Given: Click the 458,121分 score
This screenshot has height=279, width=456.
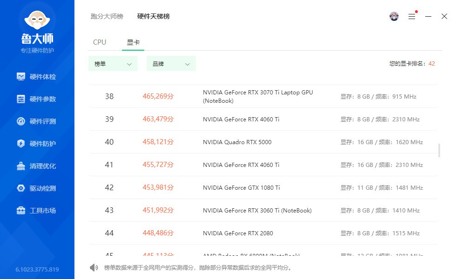Looking at the screenshot, I should (x=158, y=142).
